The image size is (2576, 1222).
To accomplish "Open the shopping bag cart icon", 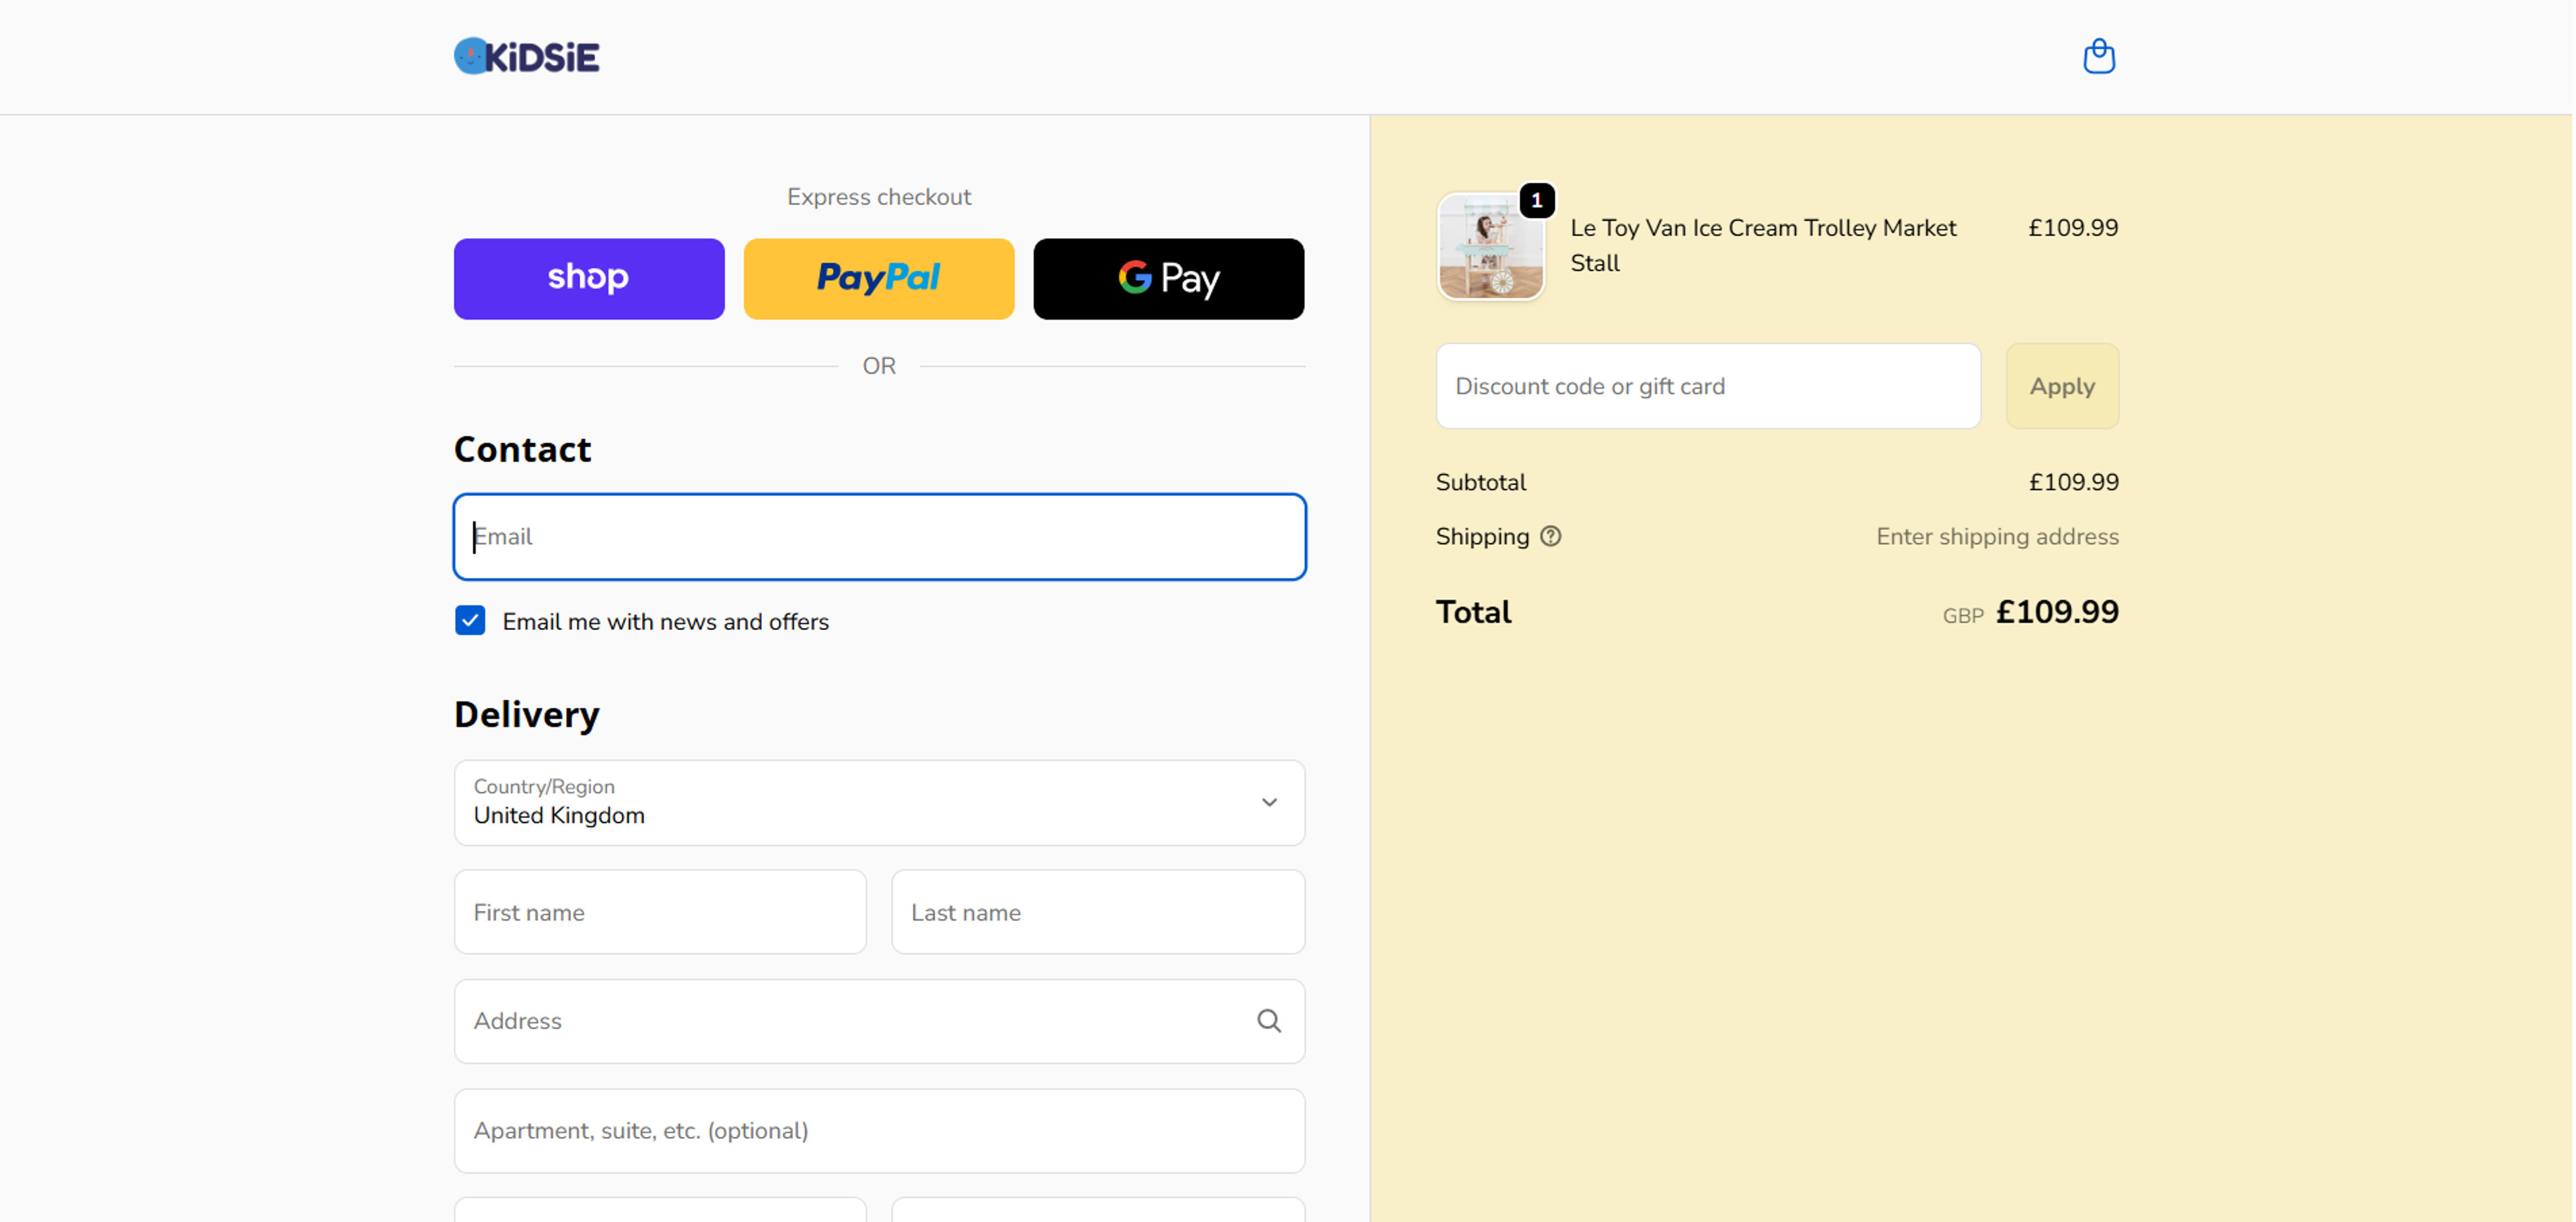I will tap(2099, 56).
